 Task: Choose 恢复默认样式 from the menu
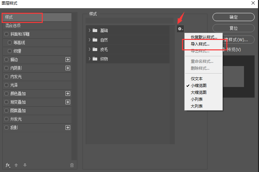click(x=204, y=37)
